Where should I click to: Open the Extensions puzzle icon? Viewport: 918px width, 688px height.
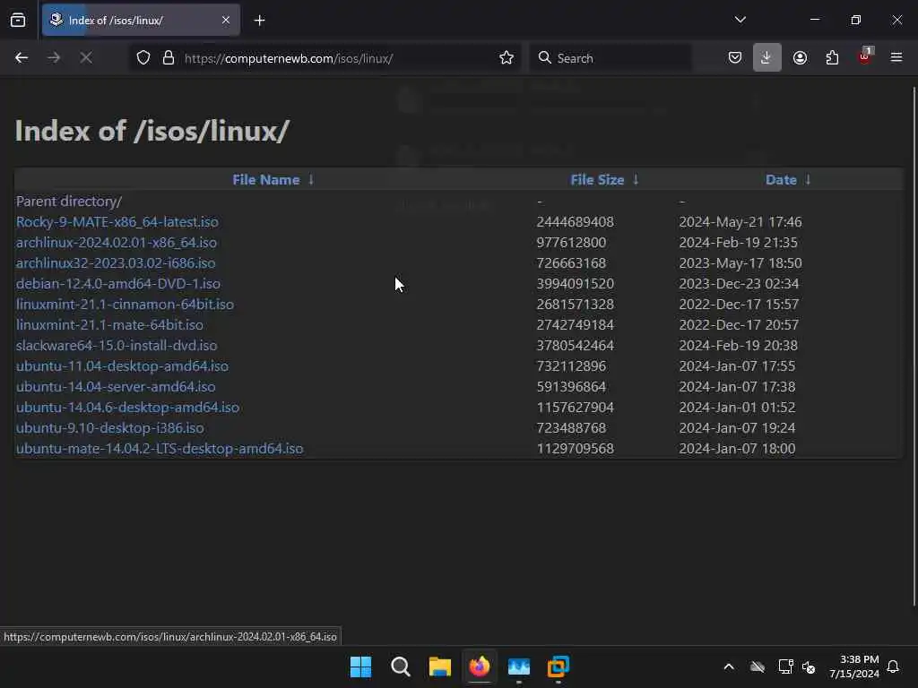coord(832,58)
